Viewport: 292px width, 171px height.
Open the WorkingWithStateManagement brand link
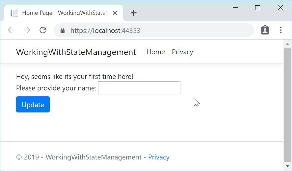click(76, 52)
